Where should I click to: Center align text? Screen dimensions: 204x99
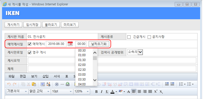click(139, 92)
